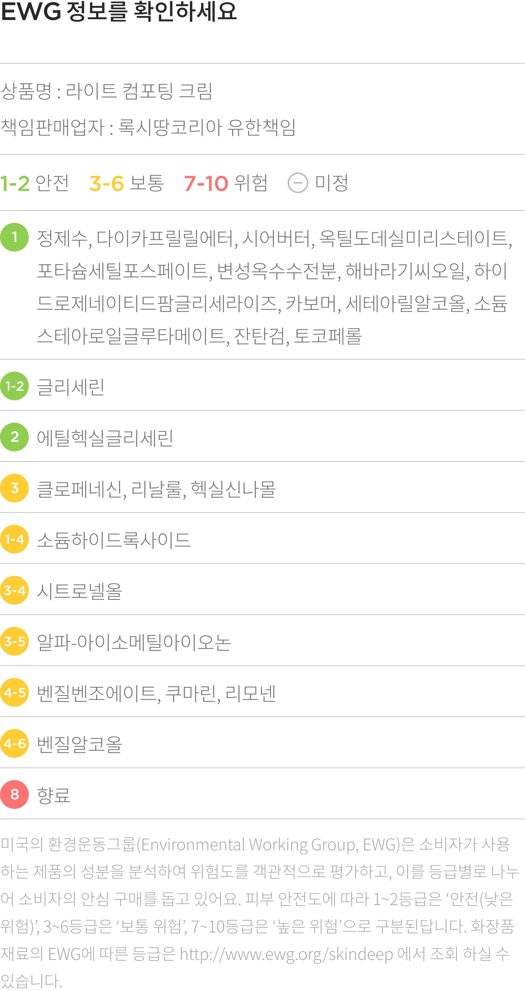The image size is (525, 991).
Task: Open the ewg.org/skindeep URL
Action: [x=286, y=954]
